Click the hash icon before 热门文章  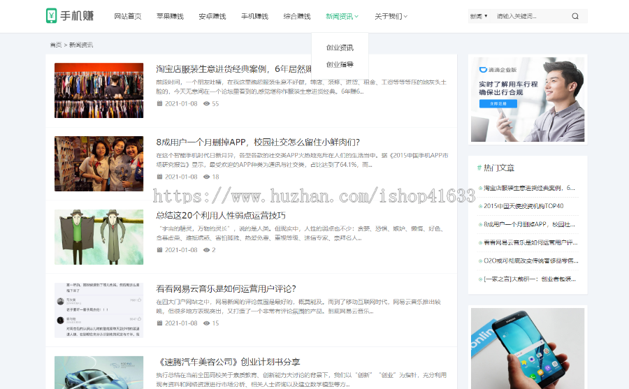point(479,168)
